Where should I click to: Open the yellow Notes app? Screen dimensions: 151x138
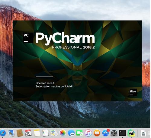click(x=37, y=133)
